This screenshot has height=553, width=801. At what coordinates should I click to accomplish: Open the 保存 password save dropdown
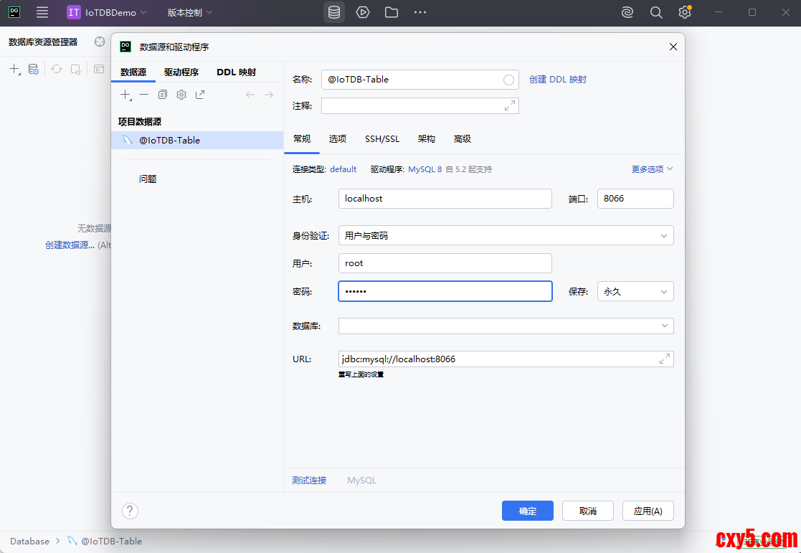(635, 291)
